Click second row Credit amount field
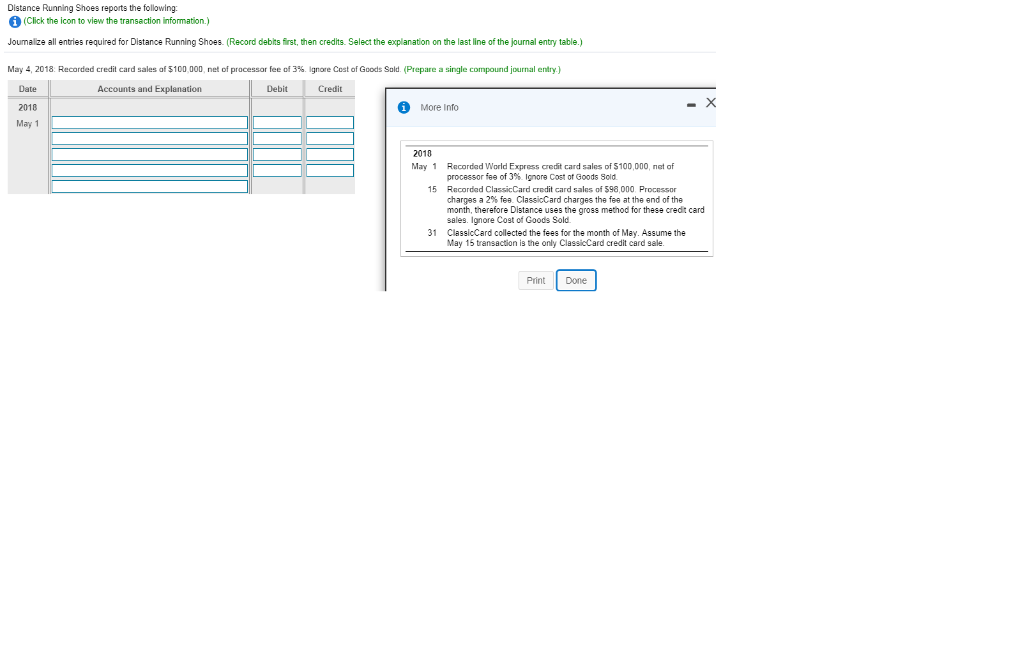Screen dimensions: 1018x651 click(x=330, y=139)
